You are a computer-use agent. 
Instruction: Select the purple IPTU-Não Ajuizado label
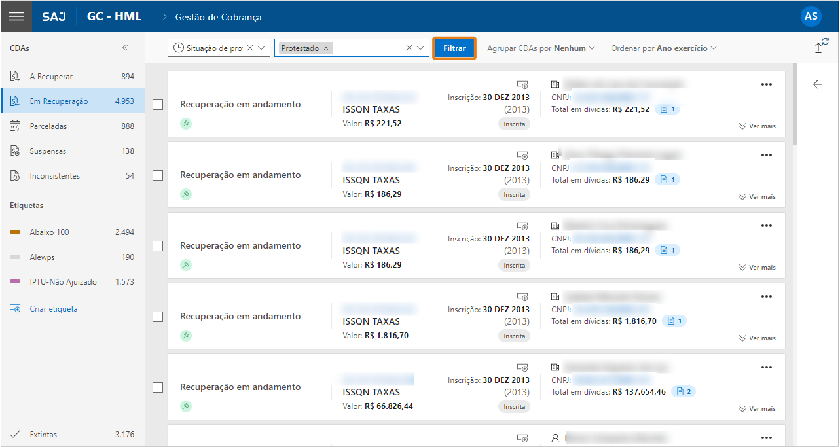pos(63,282)
